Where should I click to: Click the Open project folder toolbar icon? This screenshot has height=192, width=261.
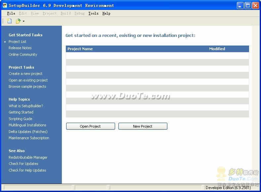click(18, 21)
